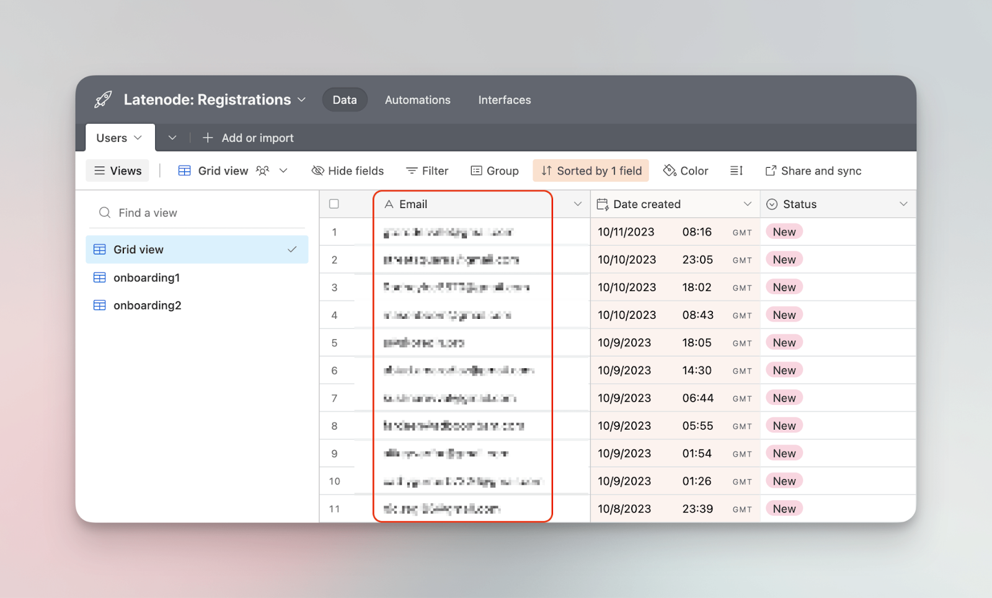Open the Sorted by 1 field menu

[591, 171]
